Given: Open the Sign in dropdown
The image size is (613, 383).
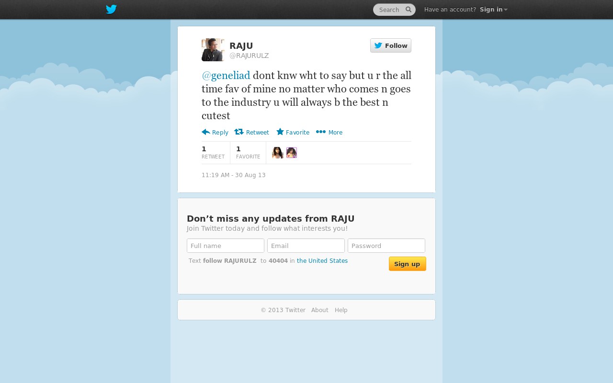Looking at the screenshot, I should 493,10.
